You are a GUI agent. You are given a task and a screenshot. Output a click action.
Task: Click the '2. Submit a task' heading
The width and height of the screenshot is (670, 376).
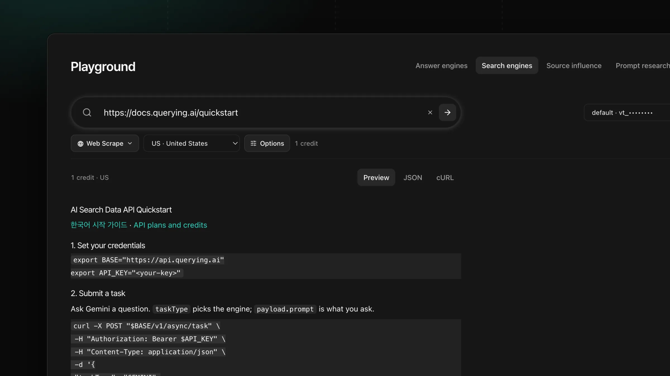click(x=98, y=293)
